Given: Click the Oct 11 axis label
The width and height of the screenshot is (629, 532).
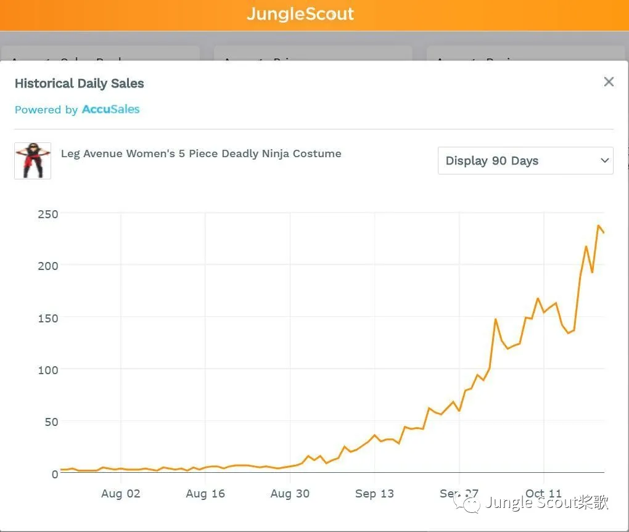Looking at the screenshot, I should [543, 494].
